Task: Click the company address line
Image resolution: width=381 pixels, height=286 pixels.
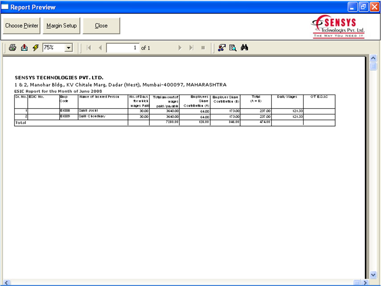Action: 120,85
